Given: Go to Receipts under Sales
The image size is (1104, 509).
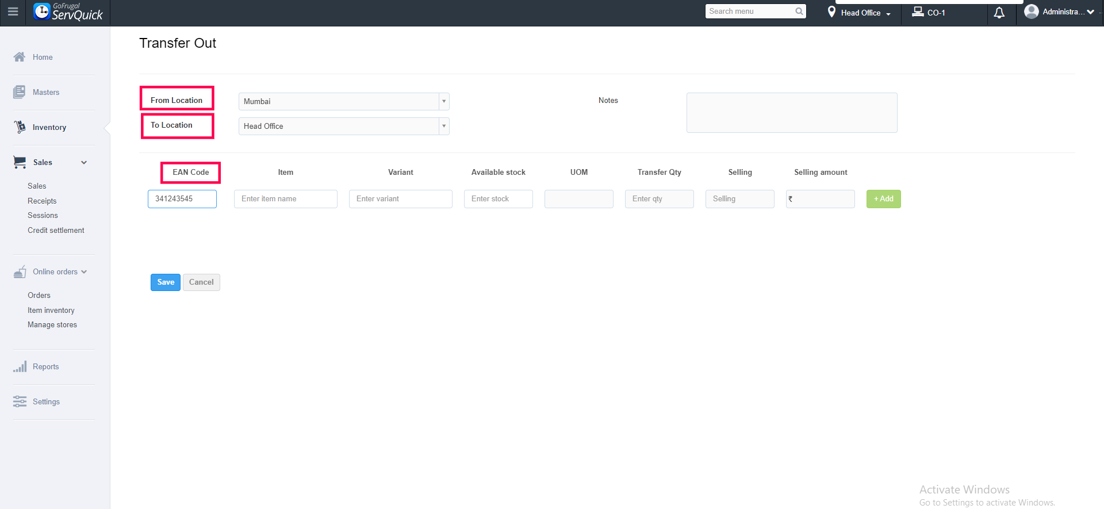Looking at the screenshot, I should [x=42, y=201].
